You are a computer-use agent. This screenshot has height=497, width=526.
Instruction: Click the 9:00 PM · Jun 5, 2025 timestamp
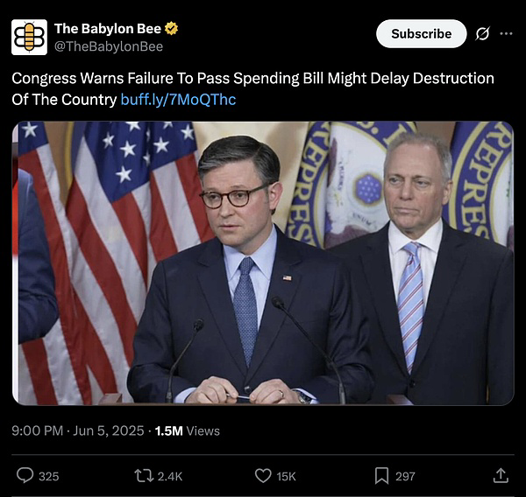[78, 430]
